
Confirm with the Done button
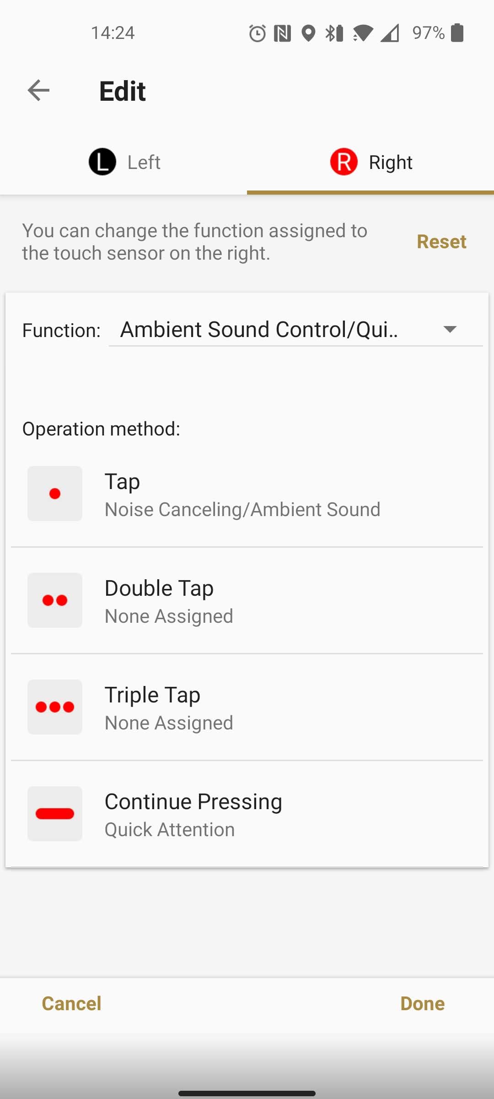tap(422, 1003)
